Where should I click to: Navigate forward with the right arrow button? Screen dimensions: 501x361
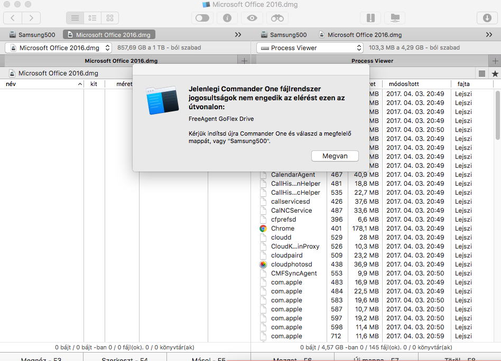coord(31,18)
